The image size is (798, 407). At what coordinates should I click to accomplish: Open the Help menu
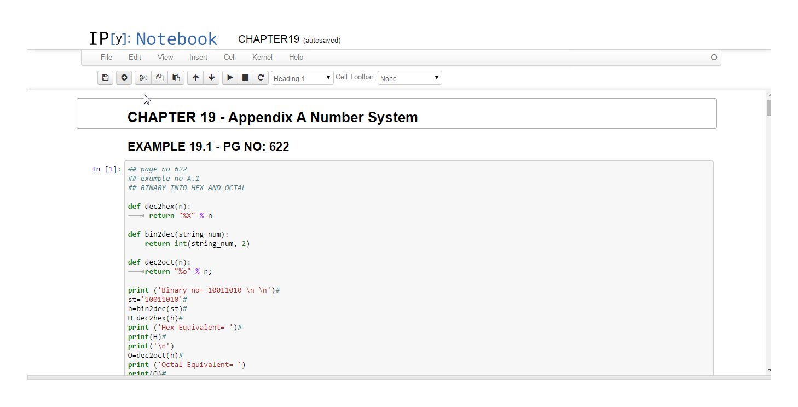coord(296,57)
